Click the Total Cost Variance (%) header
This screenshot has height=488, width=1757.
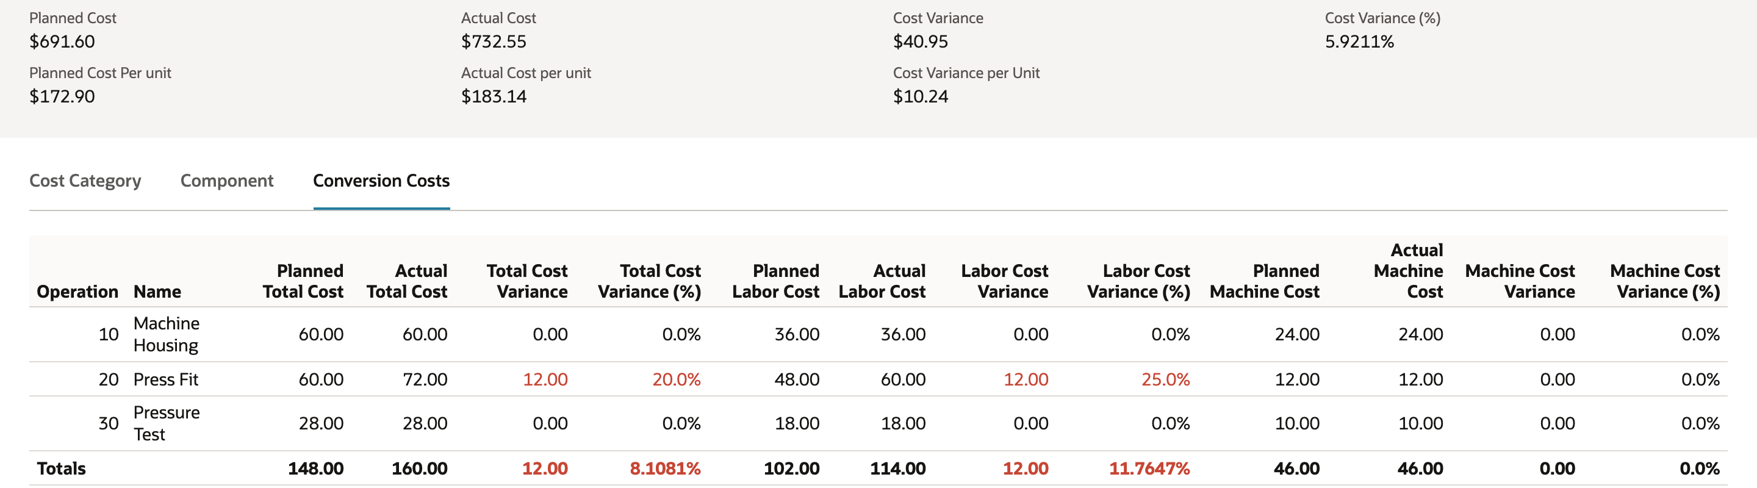point(649,281)
